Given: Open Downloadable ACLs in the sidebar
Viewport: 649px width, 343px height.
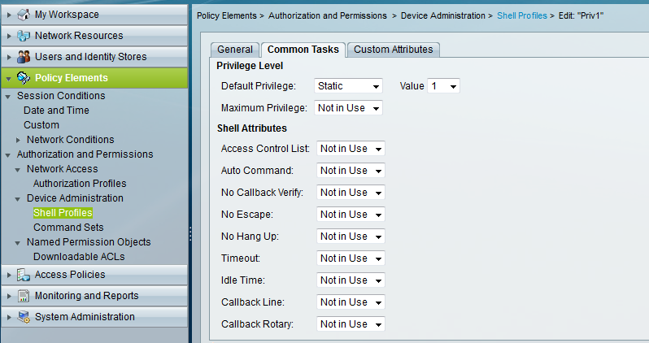Looking at the screenshot, I should pos(79,257).
